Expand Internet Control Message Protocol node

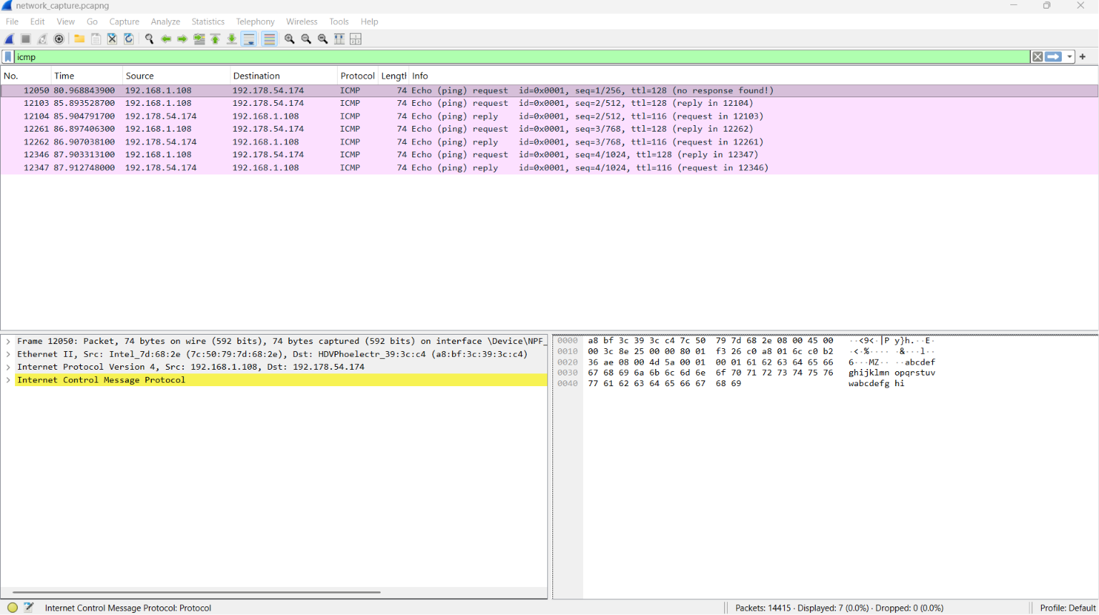tap(8, 380)
